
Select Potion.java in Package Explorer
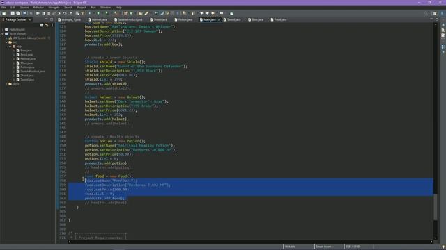click(x=27, y=67)
